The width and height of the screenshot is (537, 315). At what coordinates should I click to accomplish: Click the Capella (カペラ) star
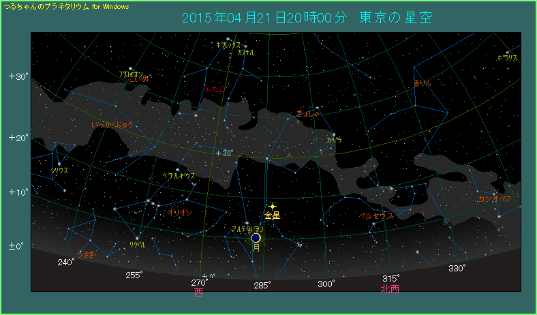334,134
